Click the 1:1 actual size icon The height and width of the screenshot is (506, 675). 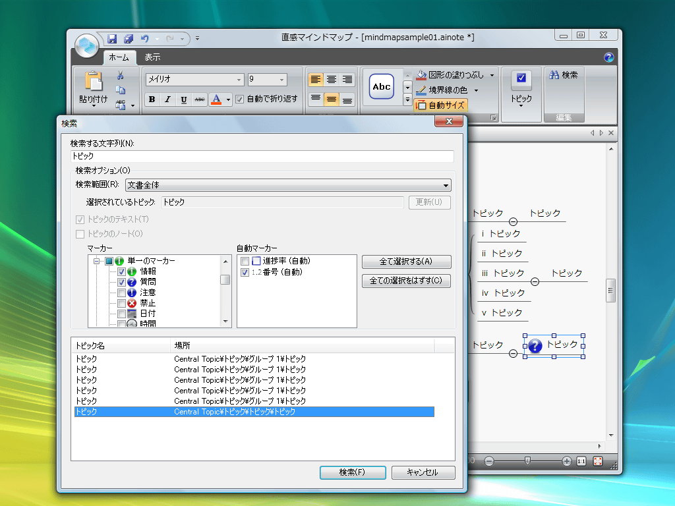(x=581, y=461)
